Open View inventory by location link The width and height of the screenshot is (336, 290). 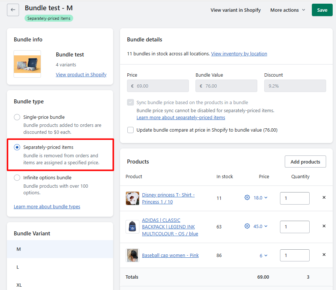click(x=239, y=54)
